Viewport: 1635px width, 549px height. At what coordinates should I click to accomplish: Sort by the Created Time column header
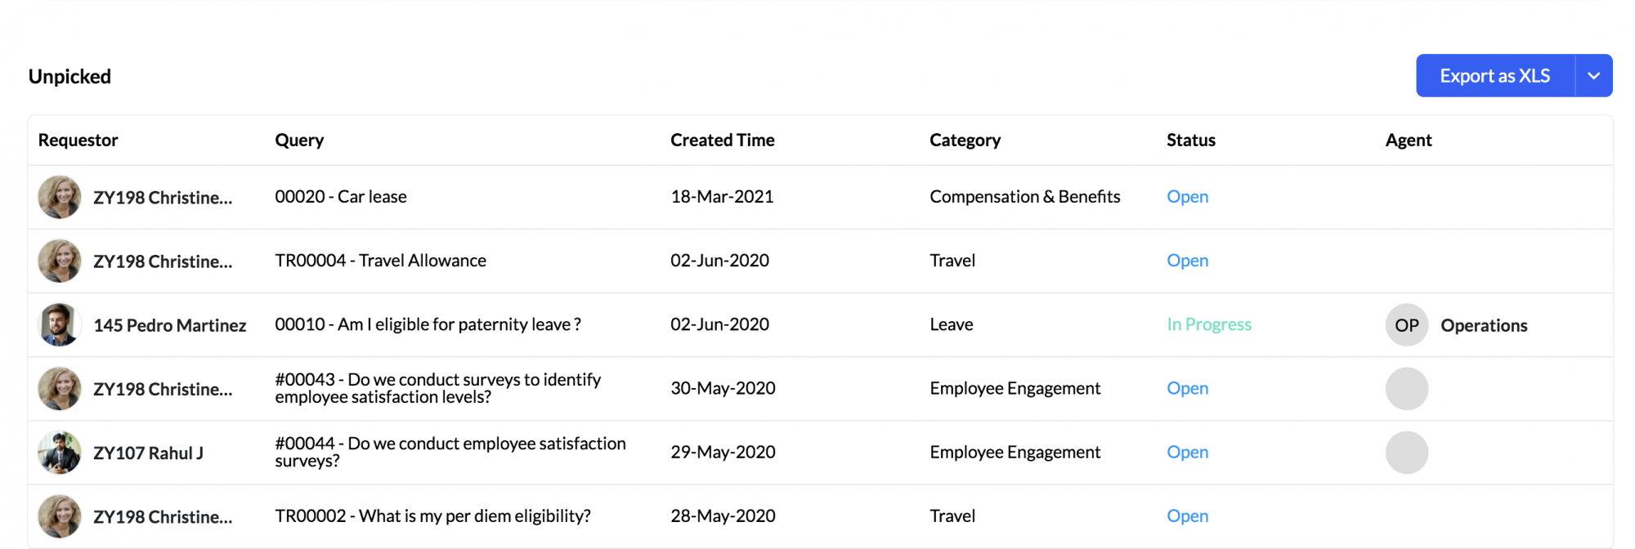click(723, 140)
